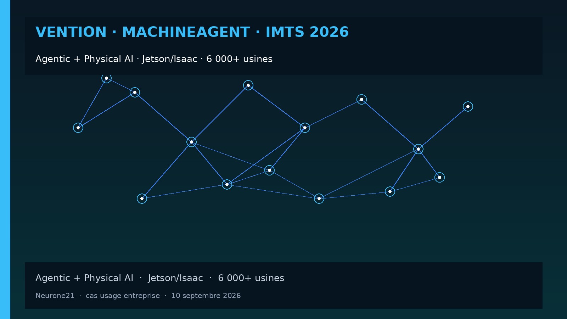The width and height of the screenshot is (567, 319).
Task: Select the "Agentic + Physical AI" text in footer
Action: (x=84, y=278)
